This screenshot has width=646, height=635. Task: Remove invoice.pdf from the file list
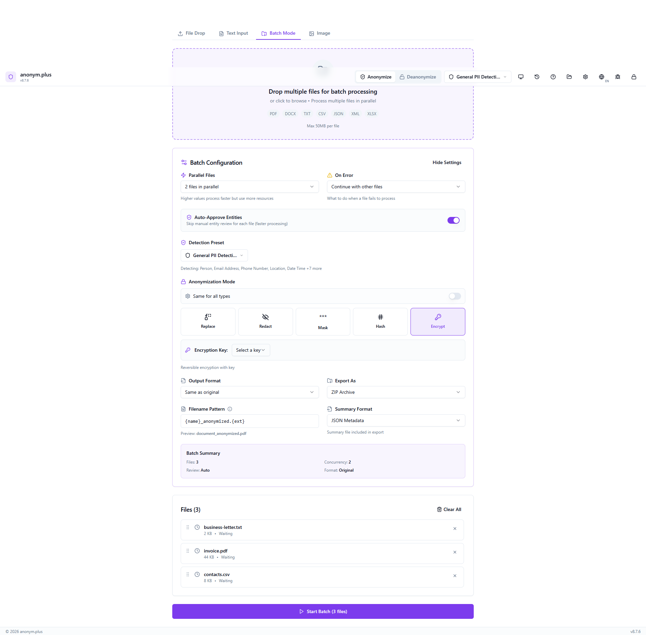pyautogui.click(x=455, y=552)
